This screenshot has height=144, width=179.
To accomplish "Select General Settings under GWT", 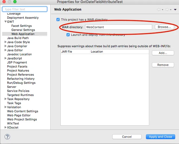I will tap(23, 30).
